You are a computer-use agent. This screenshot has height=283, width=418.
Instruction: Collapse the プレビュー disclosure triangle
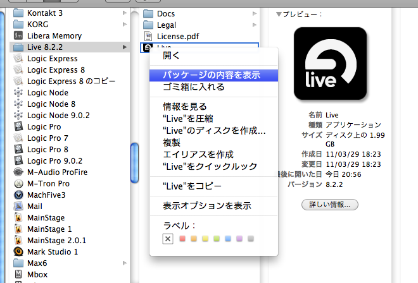coord(279,14)
